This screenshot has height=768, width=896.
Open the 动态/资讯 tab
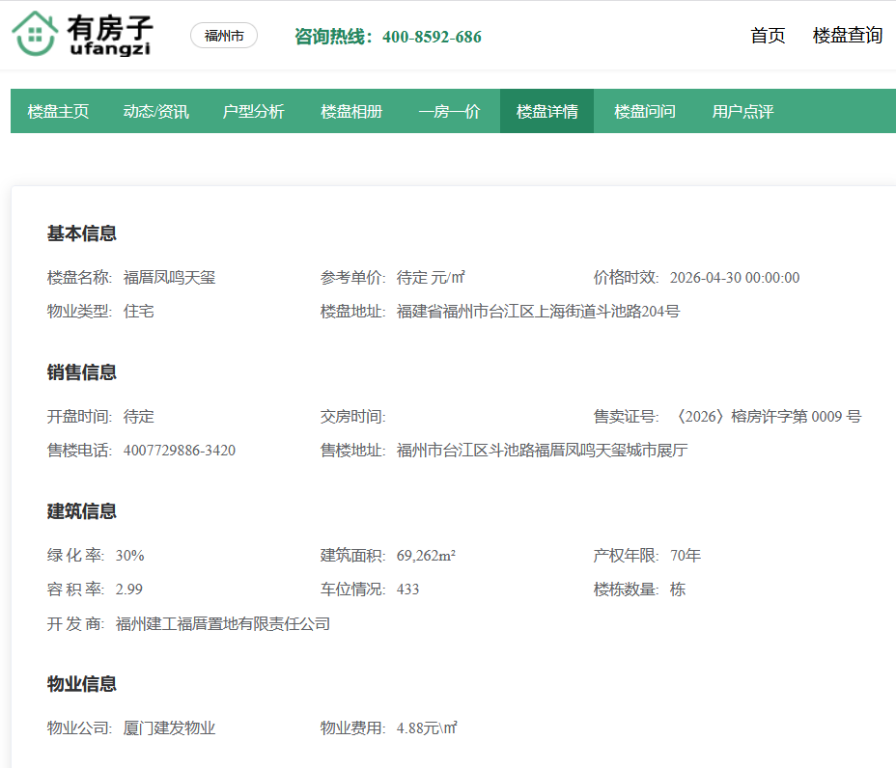click(156, 112)
